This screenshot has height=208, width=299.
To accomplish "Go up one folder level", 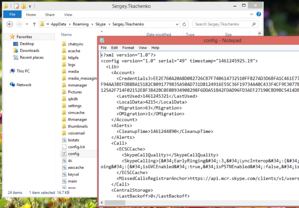I will click(x=34, y=24).
